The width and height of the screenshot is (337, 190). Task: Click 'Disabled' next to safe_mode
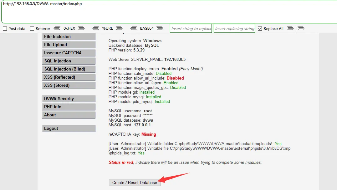(x=164, y=73)
